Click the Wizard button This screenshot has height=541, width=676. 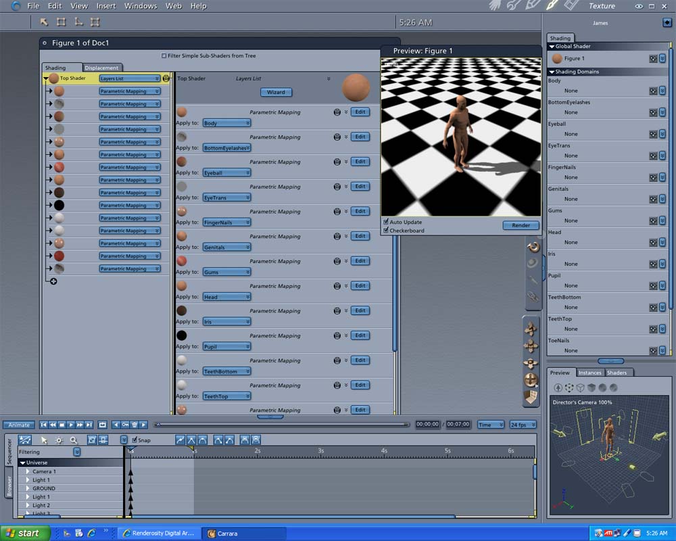click(x=276, y=92)
